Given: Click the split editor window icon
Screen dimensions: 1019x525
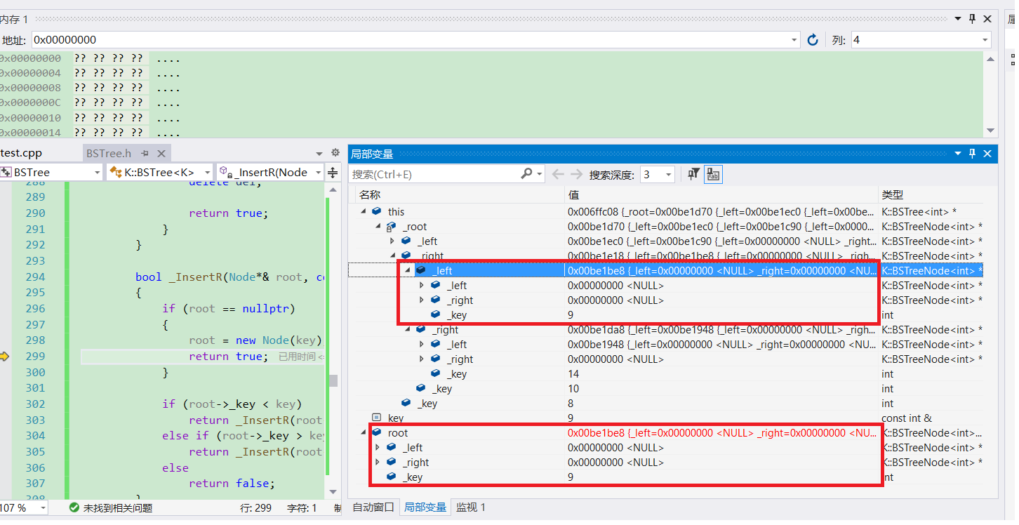Looking at the screenshot, I should (x=333, y=172).
